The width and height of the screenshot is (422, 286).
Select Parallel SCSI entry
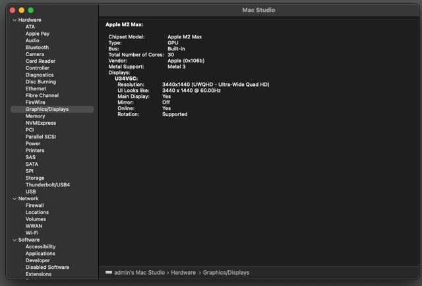point(41,137)
